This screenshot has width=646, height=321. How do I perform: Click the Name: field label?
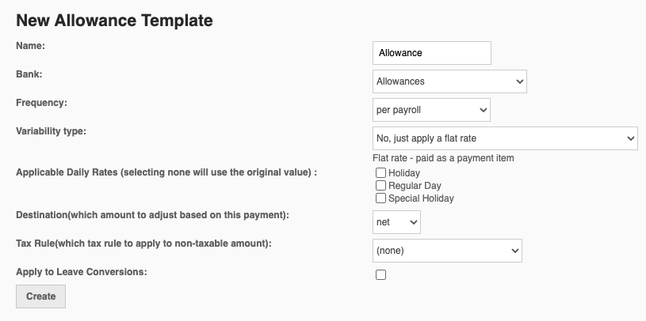pos(31,46)
